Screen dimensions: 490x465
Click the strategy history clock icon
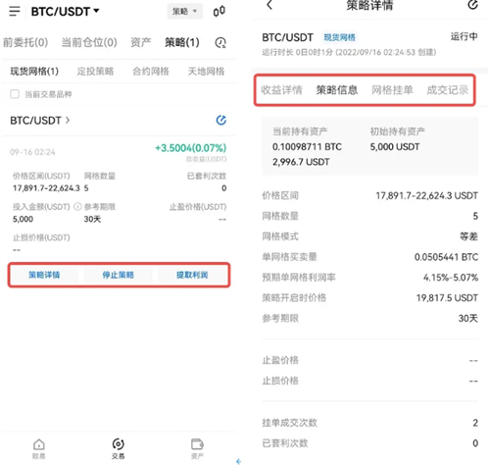click(x=220, y=42)
